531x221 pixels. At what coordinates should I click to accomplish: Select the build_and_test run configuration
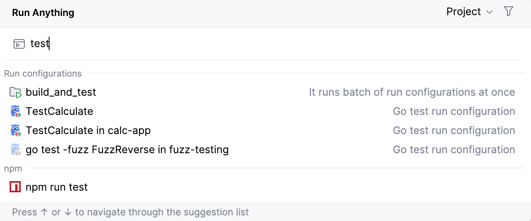click(x=61, y=93)
